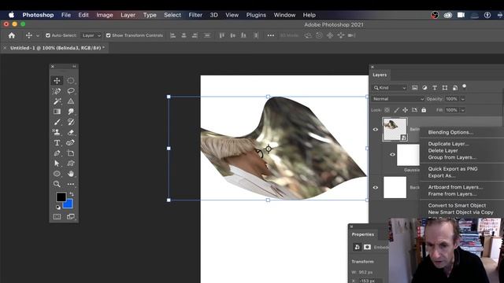Select the Pen tool
504x283 pixels.
57,153
